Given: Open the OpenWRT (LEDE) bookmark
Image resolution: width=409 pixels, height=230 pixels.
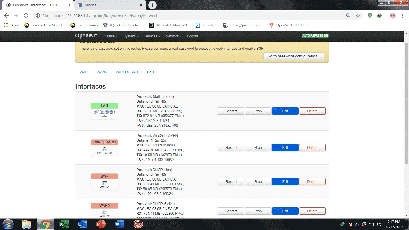Looking at the screenshot, I should point(290,25).
